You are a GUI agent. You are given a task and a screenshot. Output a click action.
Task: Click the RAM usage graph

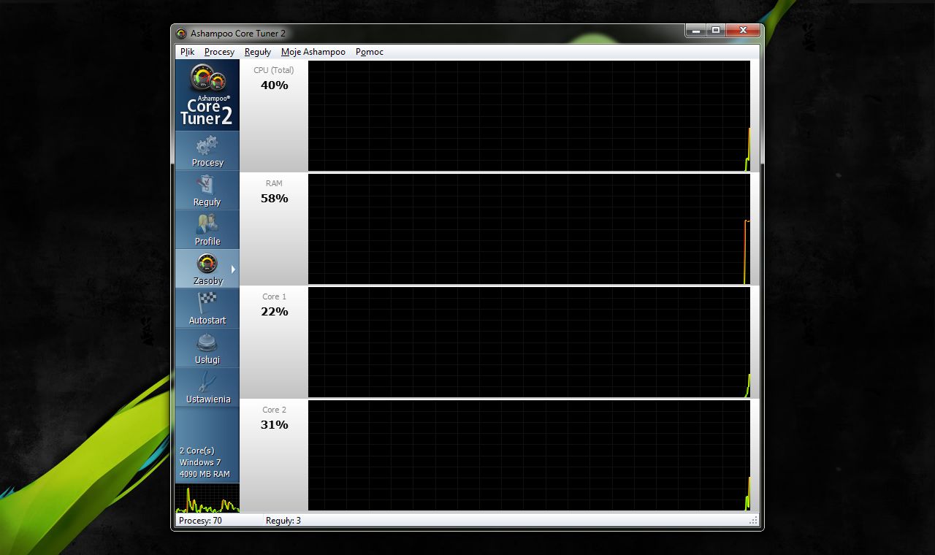pos(529,229)
